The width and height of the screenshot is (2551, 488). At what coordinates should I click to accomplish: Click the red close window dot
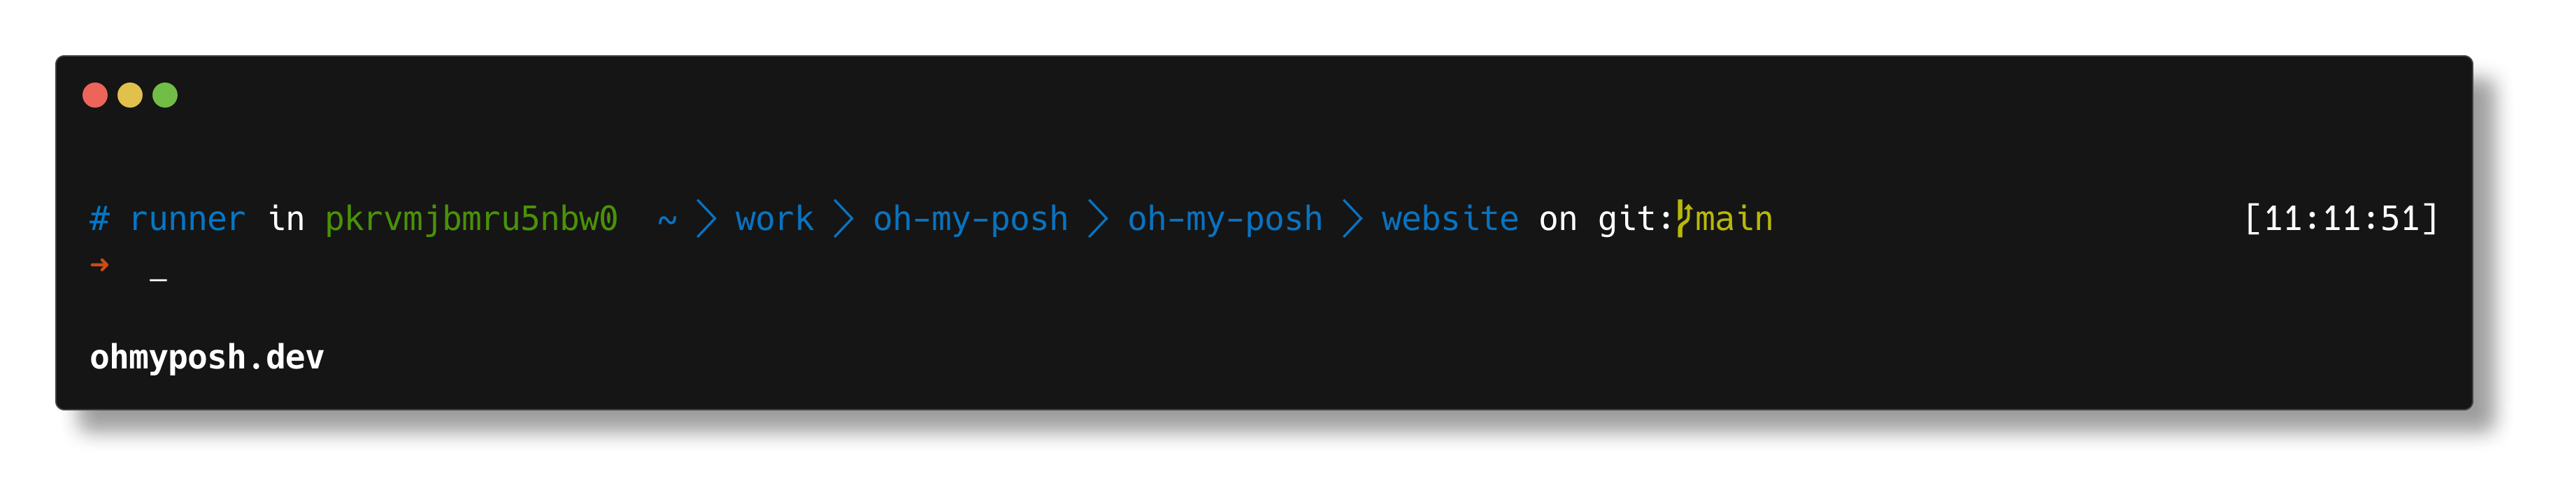(x=95, y=95)
